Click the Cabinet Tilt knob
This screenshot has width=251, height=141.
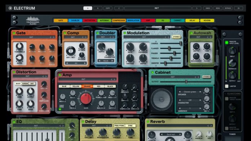(207, 90)
